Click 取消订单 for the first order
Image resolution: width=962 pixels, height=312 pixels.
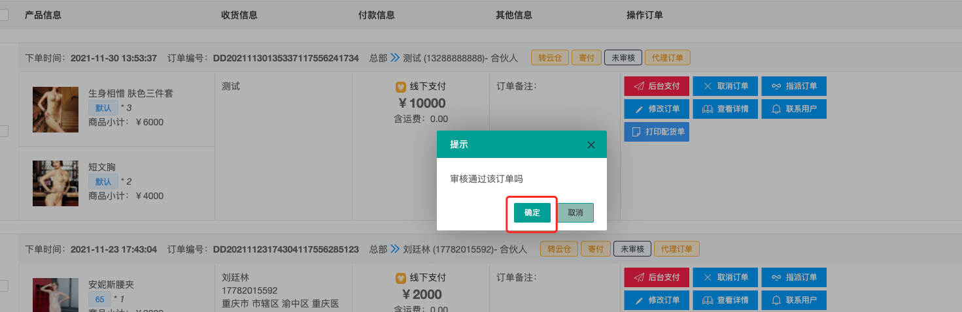click(x=725, y=86)
